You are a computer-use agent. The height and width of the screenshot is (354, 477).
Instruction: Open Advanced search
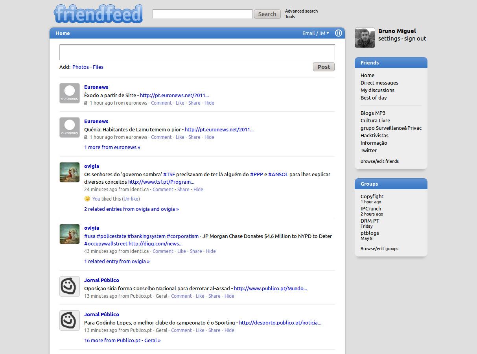[x=301, y=11]
